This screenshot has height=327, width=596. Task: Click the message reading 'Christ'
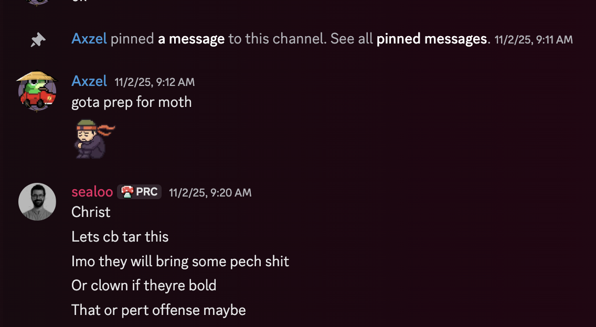click(x=90, y=212)
